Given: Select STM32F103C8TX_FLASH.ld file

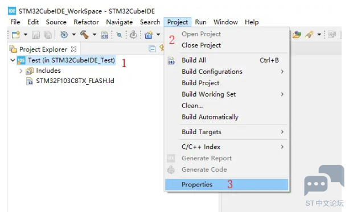Looking at the screenshot, I should click(75, 81).
